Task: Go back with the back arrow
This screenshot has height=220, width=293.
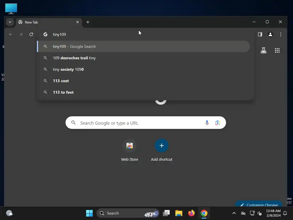Action: (x=11, y=34)
